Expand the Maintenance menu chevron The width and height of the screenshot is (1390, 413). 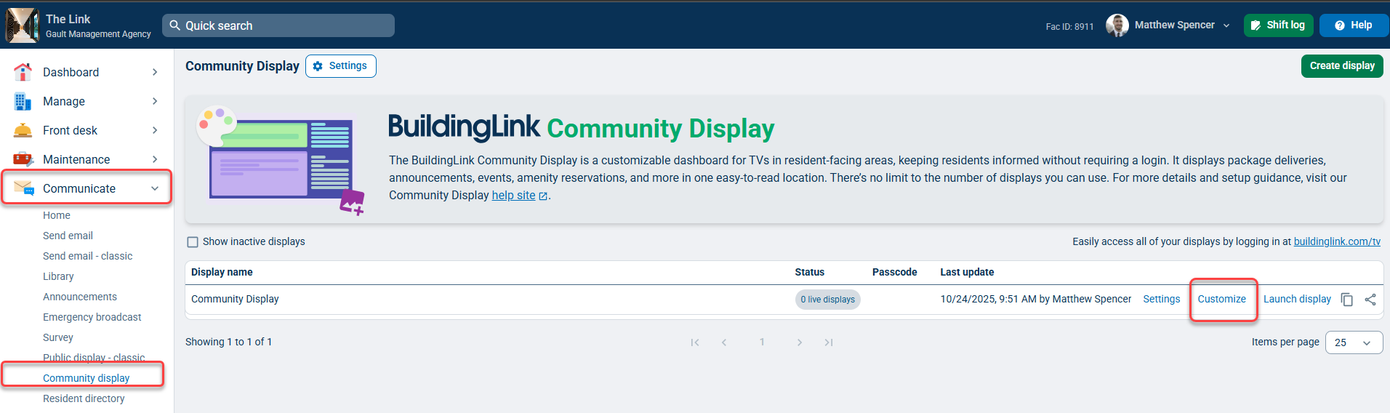pyautogui.click(x=155, y=159)
